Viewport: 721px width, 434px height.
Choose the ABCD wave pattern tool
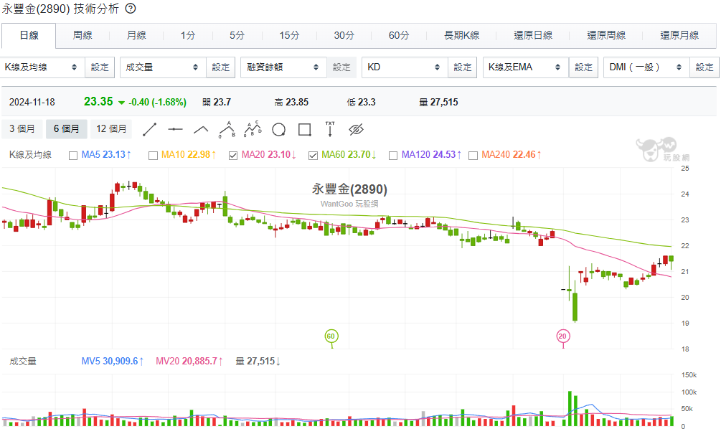(x=253, y=129)
